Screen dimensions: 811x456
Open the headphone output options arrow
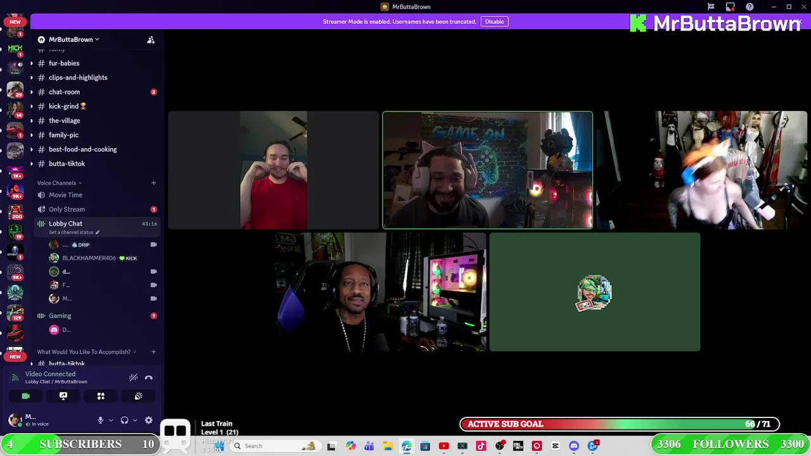(134, 420)
